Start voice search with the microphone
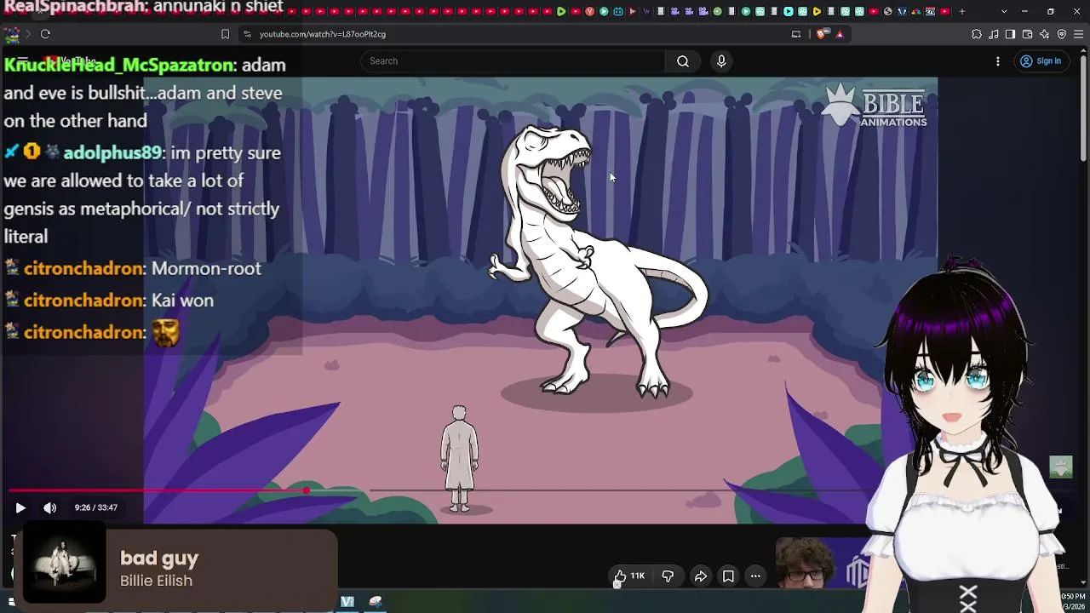 click(x=721, y=61)
